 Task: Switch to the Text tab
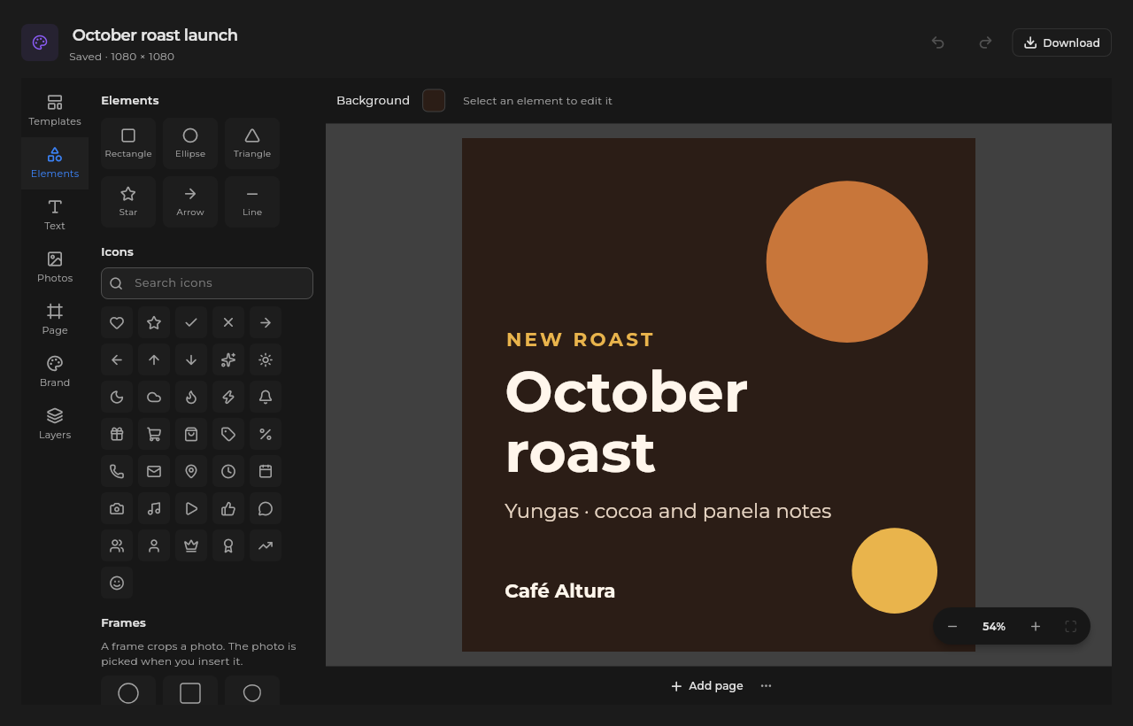[55, 215]
